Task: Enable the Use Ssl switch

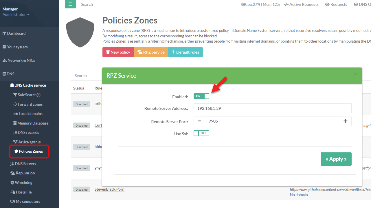Action: 201,133
